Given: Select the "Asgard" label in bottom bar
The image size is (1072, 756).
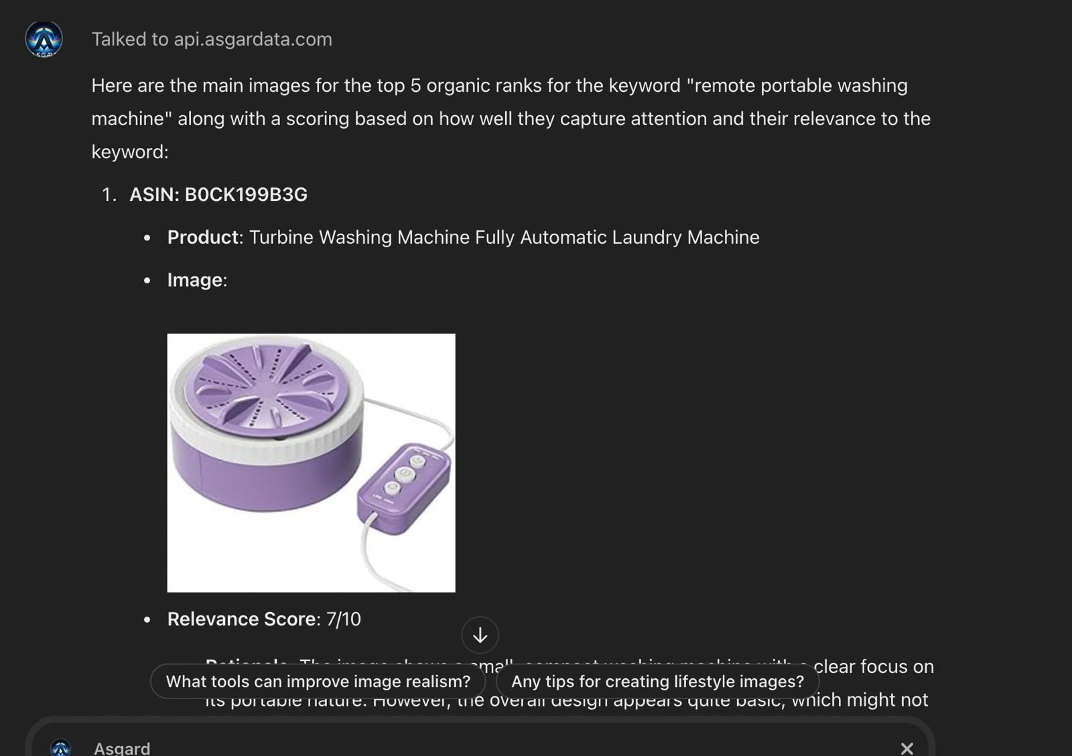Looking at the screenshot, I should pyautogui.click(x=122, y=748).
